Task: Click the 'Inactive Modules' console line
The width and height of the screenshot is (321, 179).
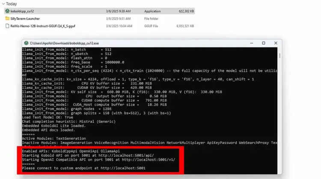Action: pyautogui.click(x=150, y=143)
